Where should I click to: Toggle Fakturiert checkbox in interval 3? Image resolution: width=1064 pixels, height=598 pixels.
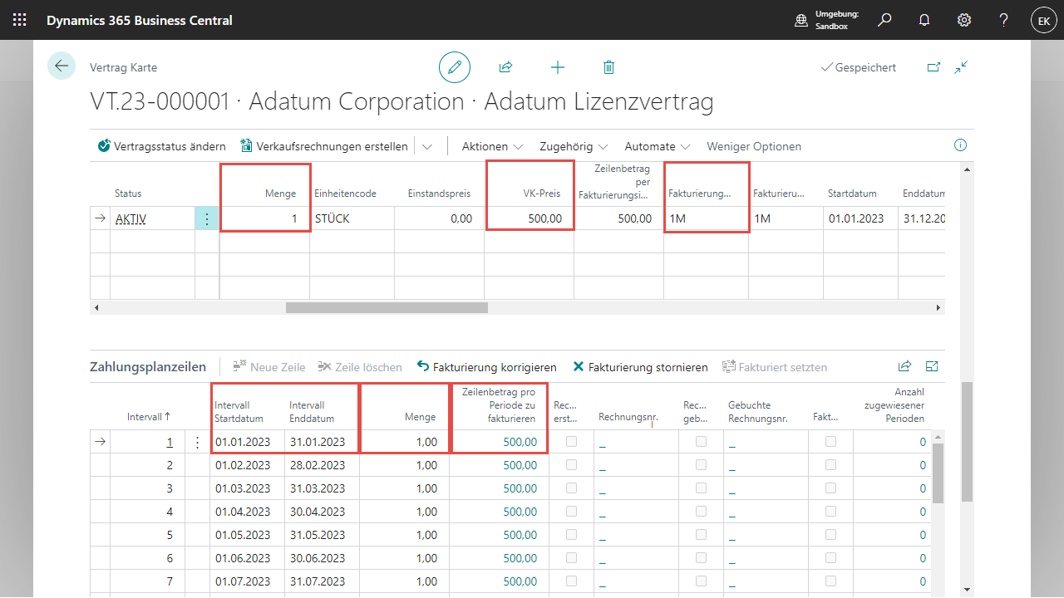coord(830,488)
